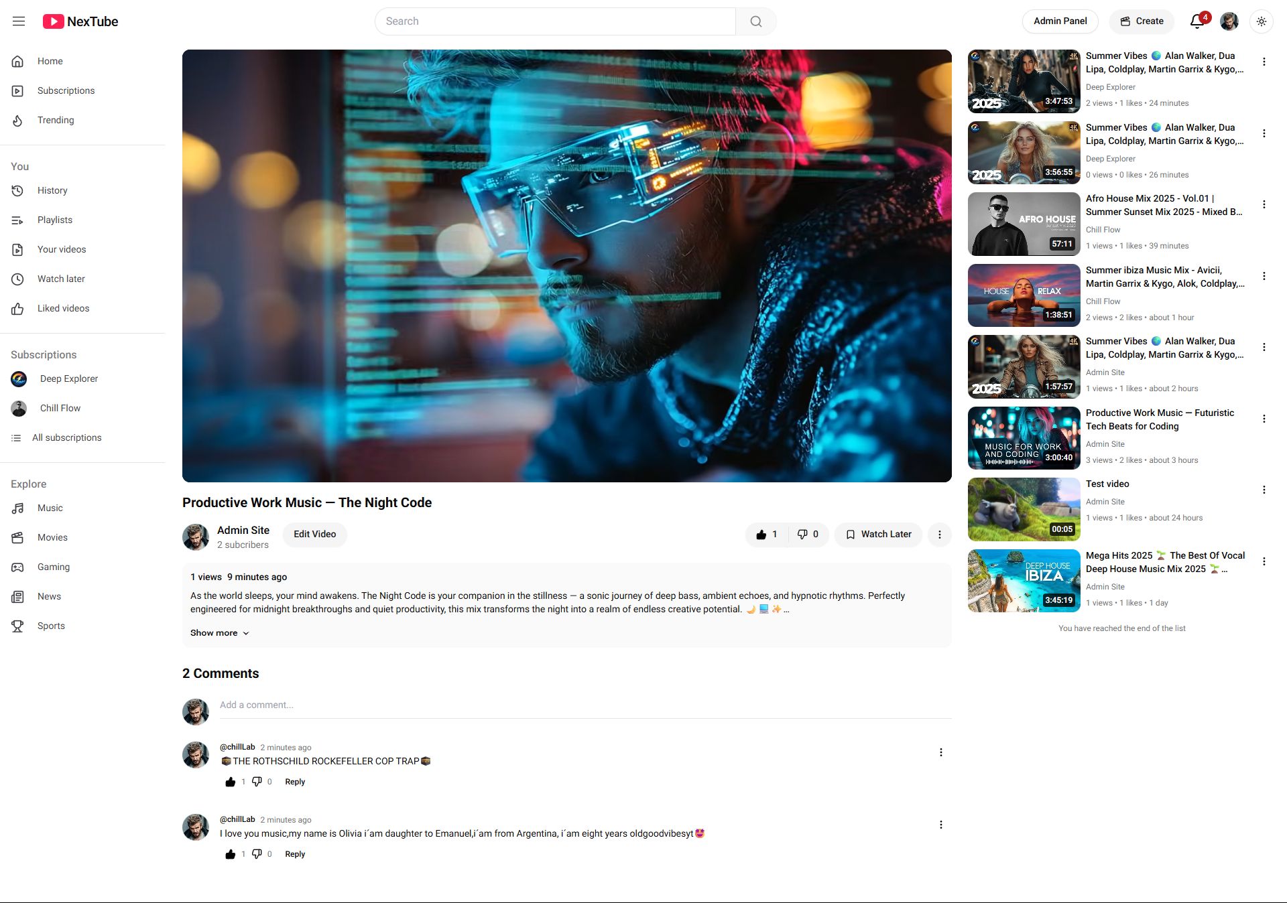Open options for Test video suggestion
The image size is (1287, 903).
point(1264,490)
